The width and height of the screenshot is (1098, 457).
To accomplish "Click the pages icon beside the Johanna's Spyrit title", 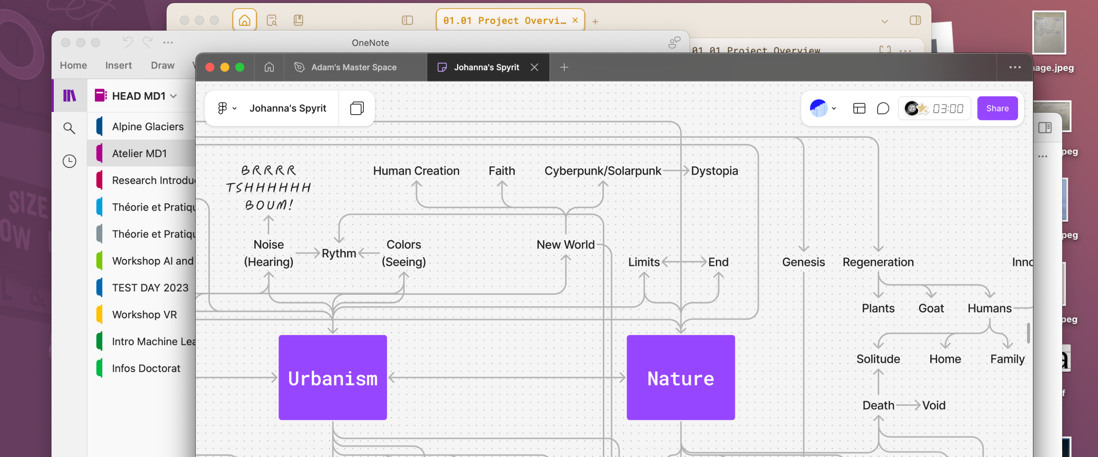I will point(356,108).
